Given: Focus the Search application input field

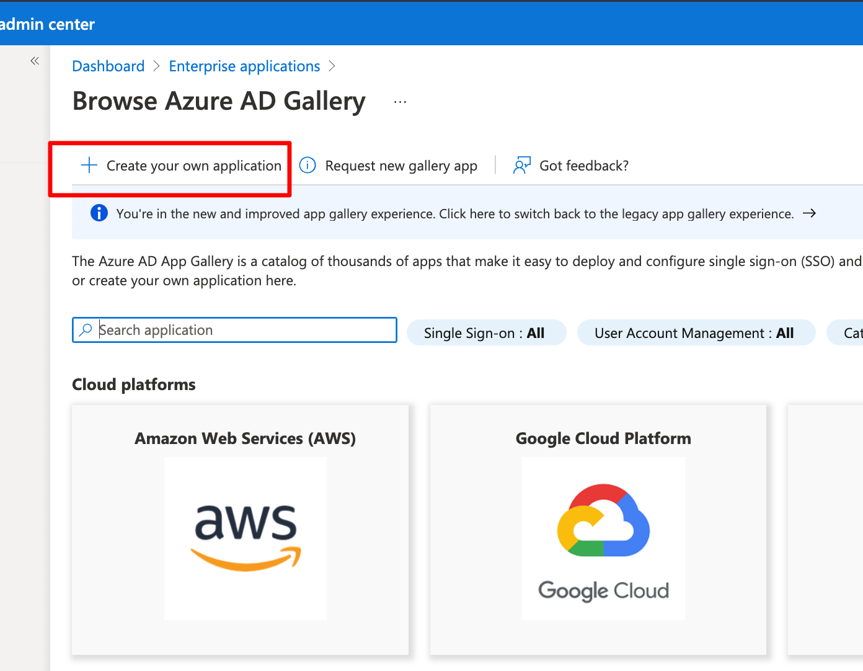Looking at the screenshot, I should tap(234, 330).
